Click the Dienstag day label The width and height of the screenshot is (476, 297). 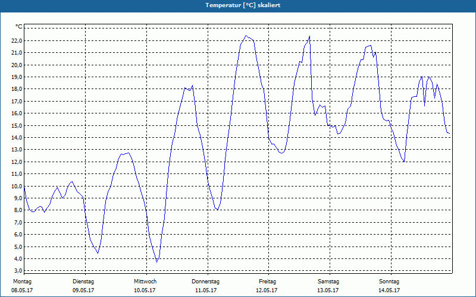[x=83, y=282]
